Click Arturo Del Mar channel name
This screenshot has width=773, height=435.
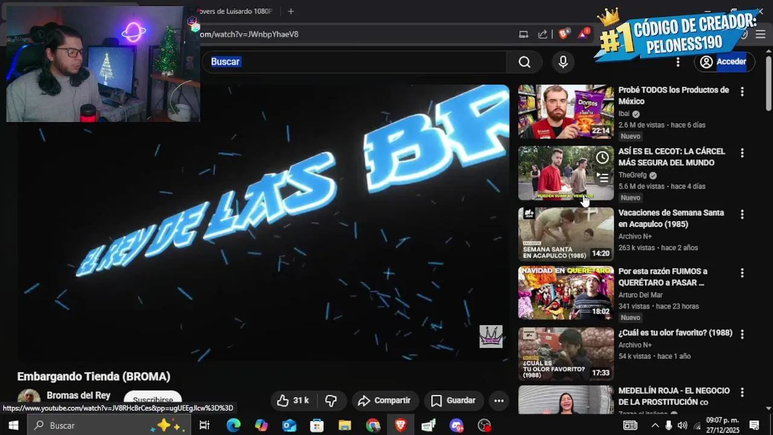(640, 295)
